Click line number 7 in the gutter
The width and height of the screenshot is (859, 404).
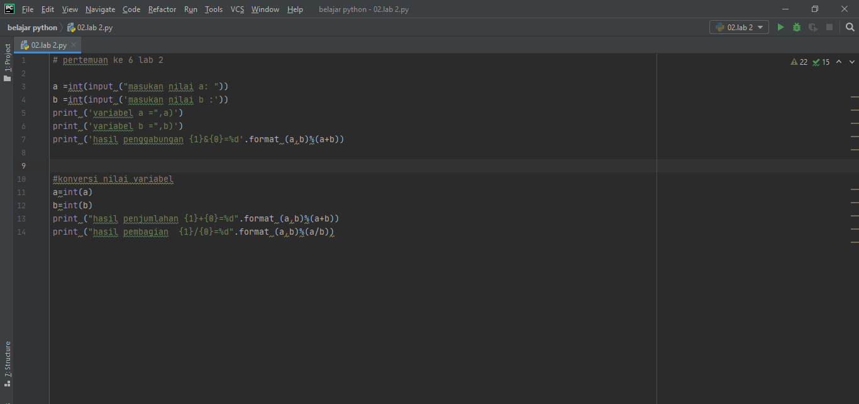(x=23, y=139)
